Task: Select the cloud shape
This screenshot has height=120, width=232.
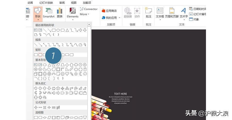Action: (85, 74)
